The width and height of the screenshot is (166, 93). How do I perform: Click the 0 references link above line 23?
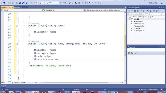click(x=33, y=23)
